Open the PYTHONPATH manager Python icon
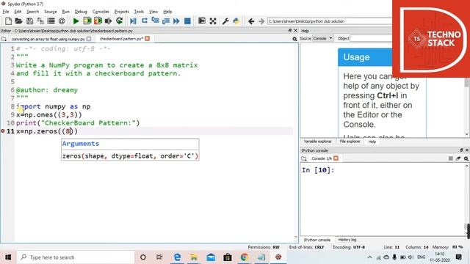The width and height of the screenshot is (470, 264). point(236,21)
